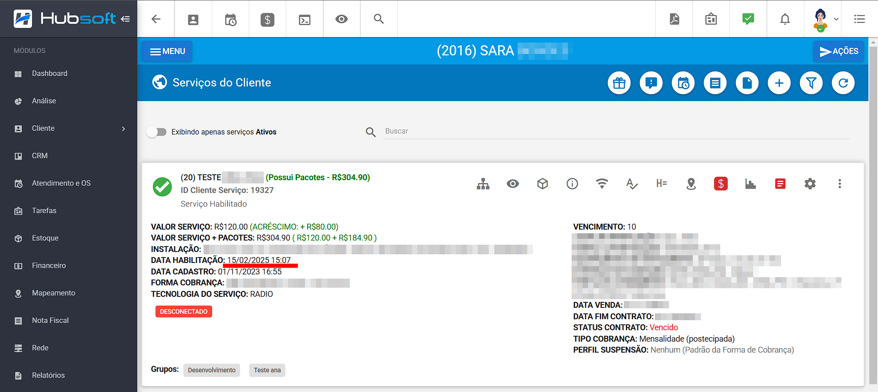Click the alert message circle icon
878x392 pixels.
click(x=651, y=83)
